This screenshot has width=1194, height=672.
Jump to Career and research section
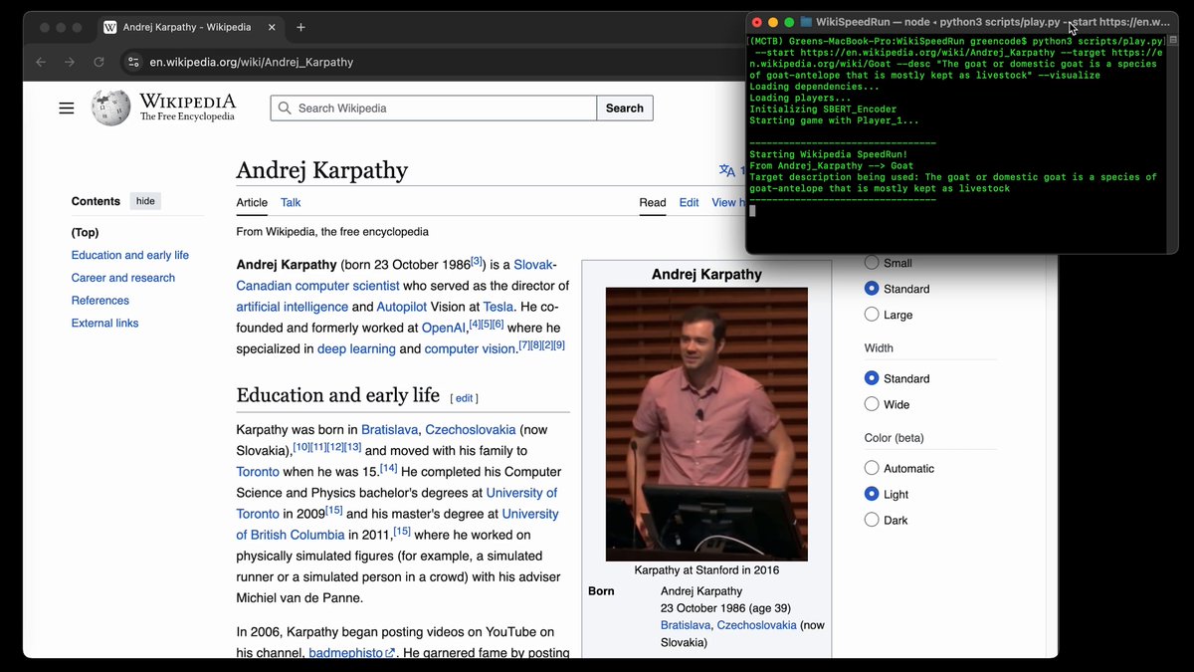click(123, 278)
